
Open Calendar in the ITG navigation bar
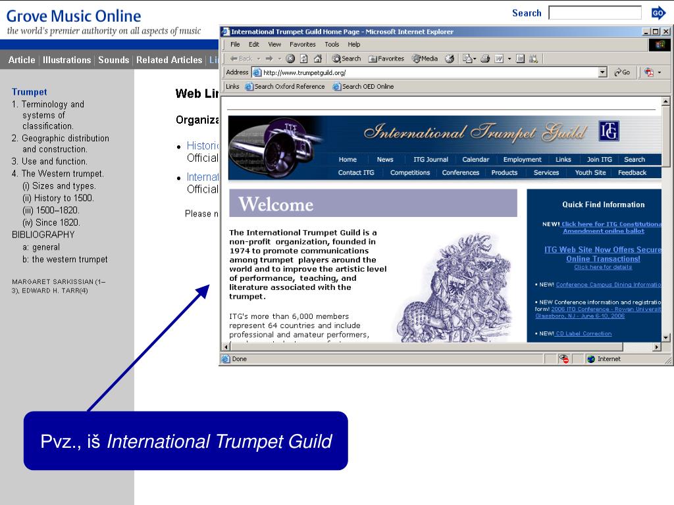pos(475,159)
